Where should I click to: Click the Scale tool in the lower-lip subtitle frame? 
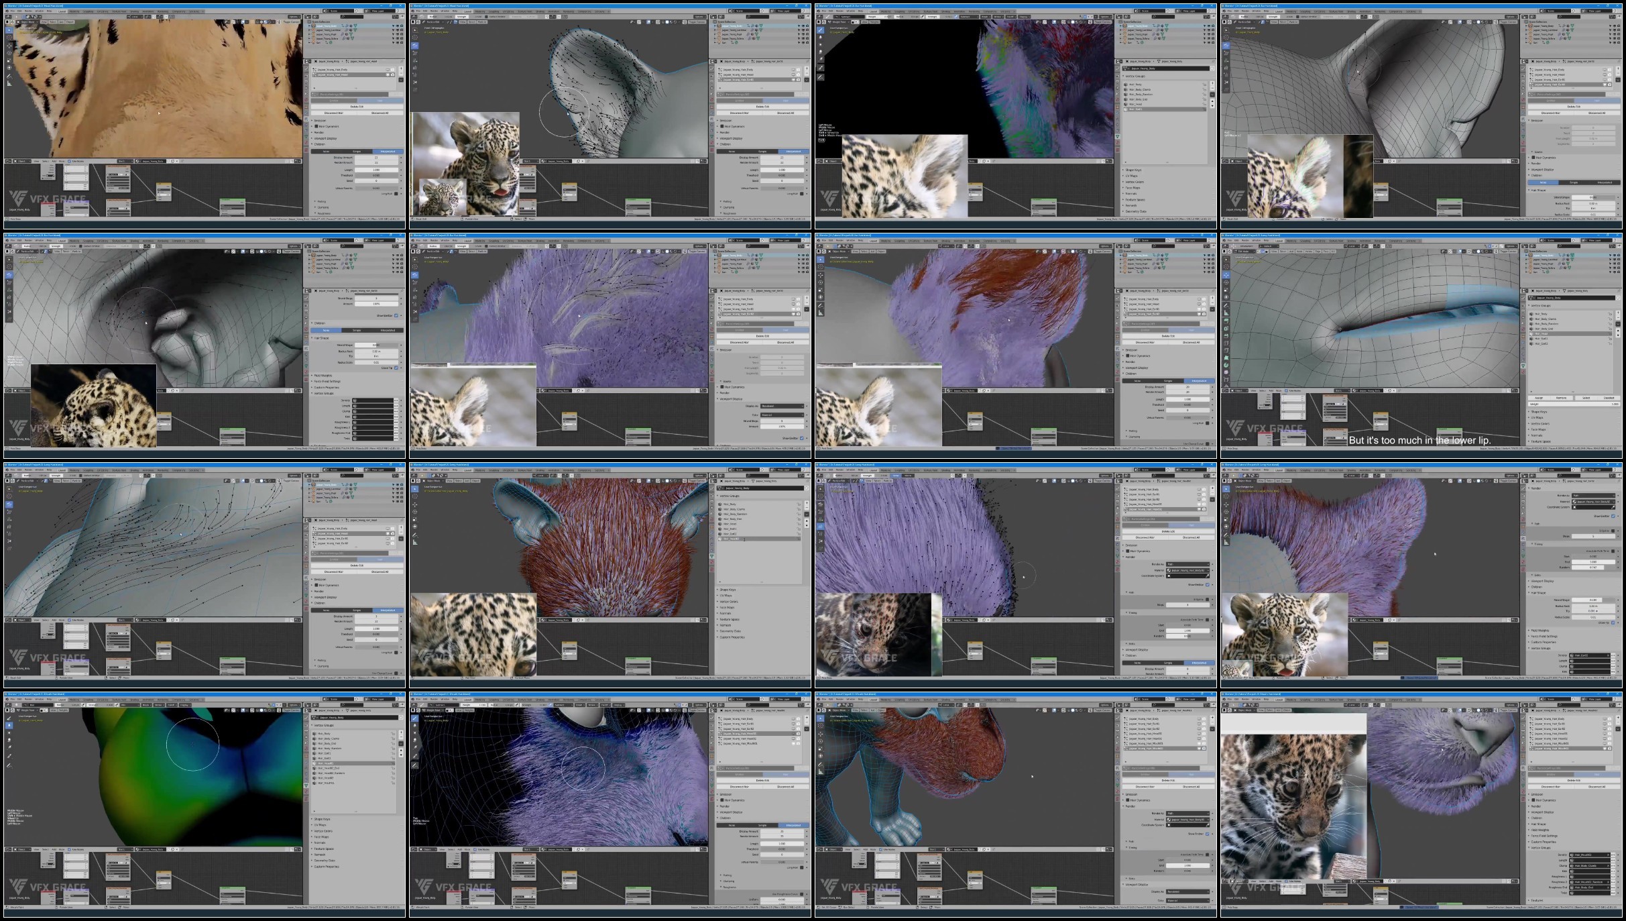1226,290
